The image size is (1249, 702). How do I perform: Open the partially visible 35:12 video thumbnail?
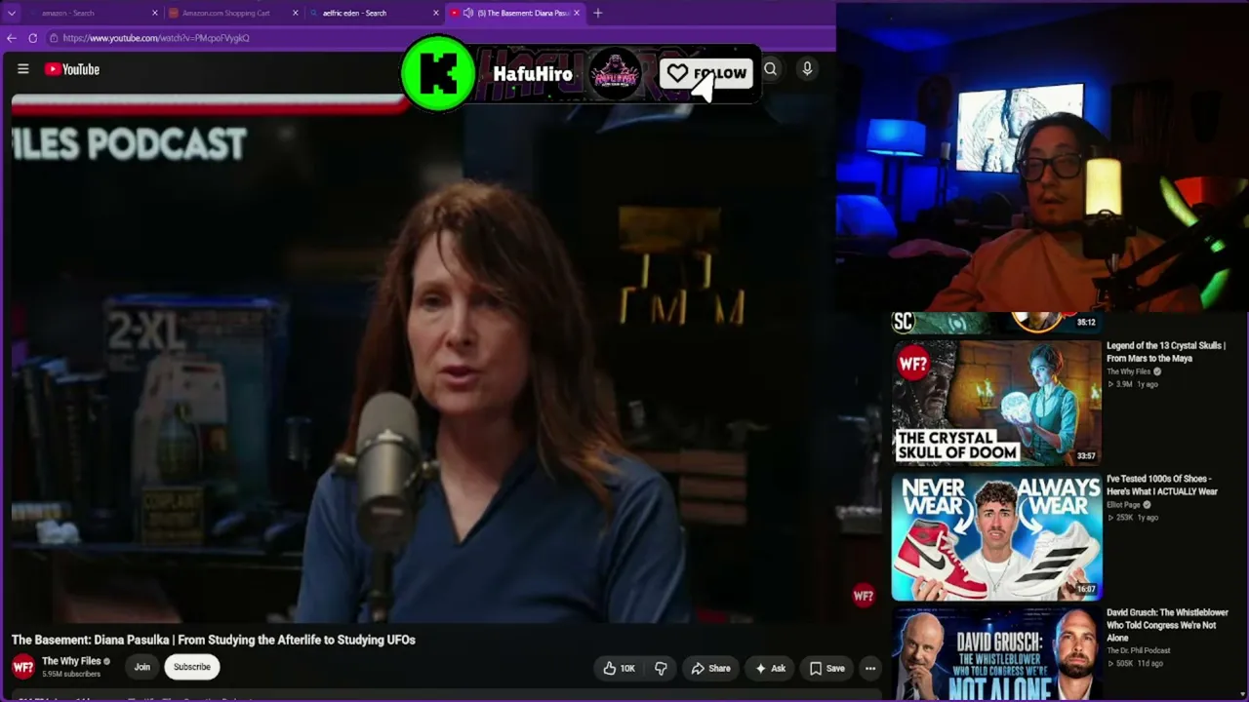click(x=996, y=322)
